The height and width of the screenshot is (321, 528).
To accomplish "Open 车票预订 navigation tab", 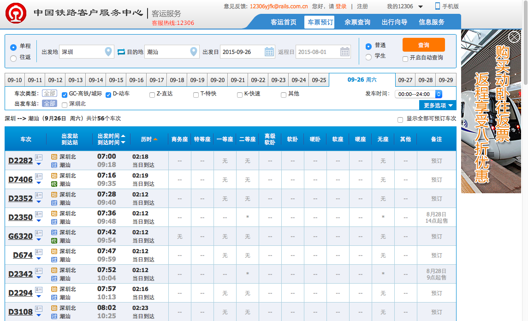I will click(320, 22).
